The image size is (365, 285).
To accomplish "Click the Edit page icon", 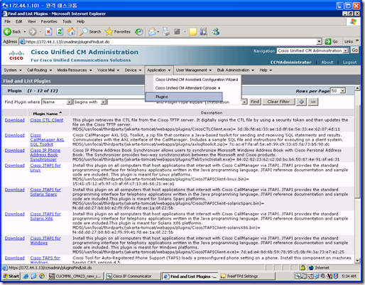I will coord(177,31).
